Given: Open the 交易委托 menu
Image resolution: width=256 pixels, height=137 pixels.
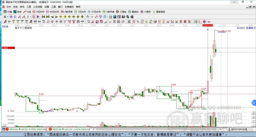Looking at the screenshot, I should coord(69,7).
